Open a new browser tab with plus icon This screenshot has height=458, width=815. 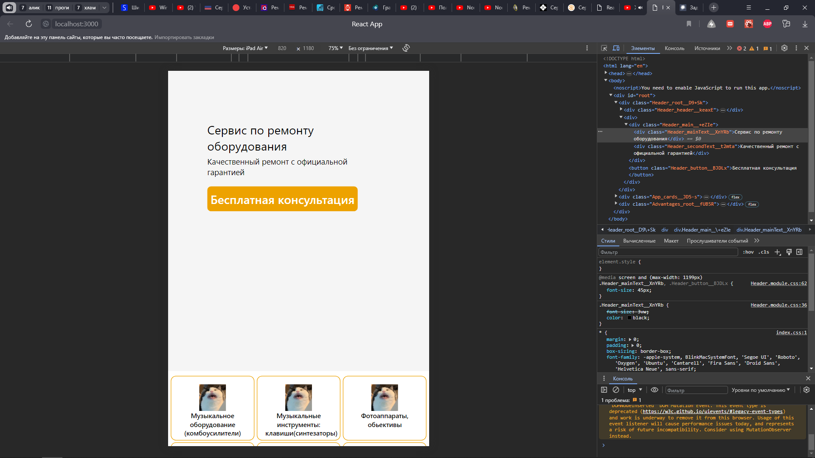click(x=714, y=8)
